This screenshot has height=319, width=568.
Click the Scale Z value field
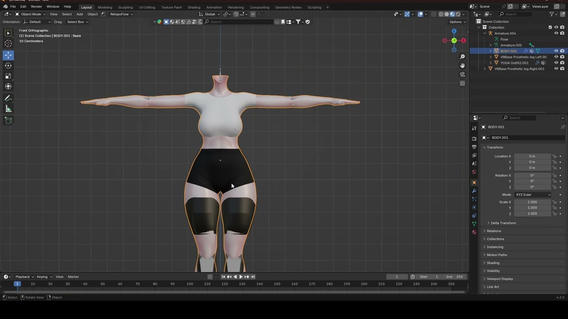coord(532,214)
